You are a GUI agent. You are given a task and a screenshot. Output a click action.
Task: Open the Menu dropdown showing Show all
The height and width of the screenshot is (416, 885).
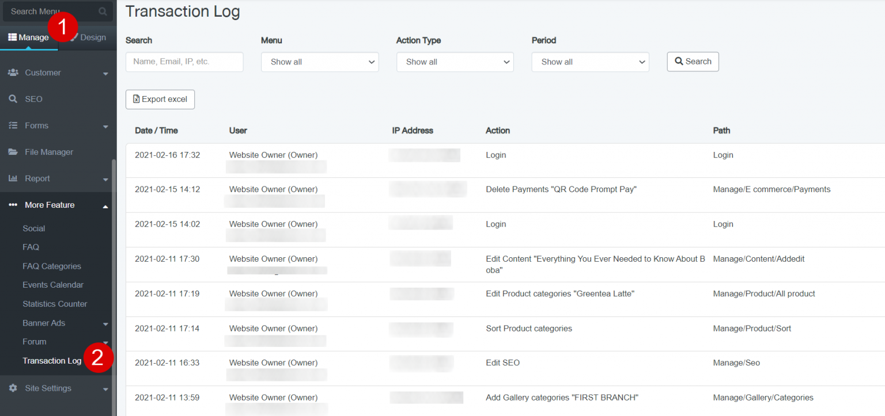pyautogui.click(x=320, y=62)
